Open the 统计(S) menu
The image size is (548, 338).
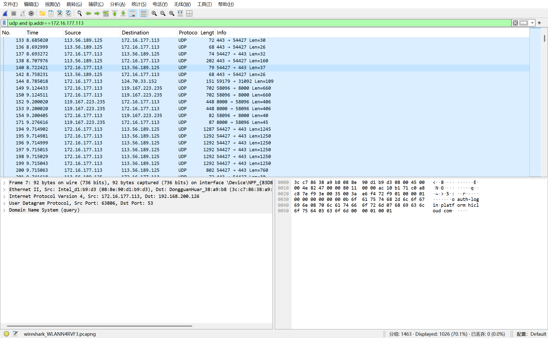pyautogui.click(x=139, y=4)
